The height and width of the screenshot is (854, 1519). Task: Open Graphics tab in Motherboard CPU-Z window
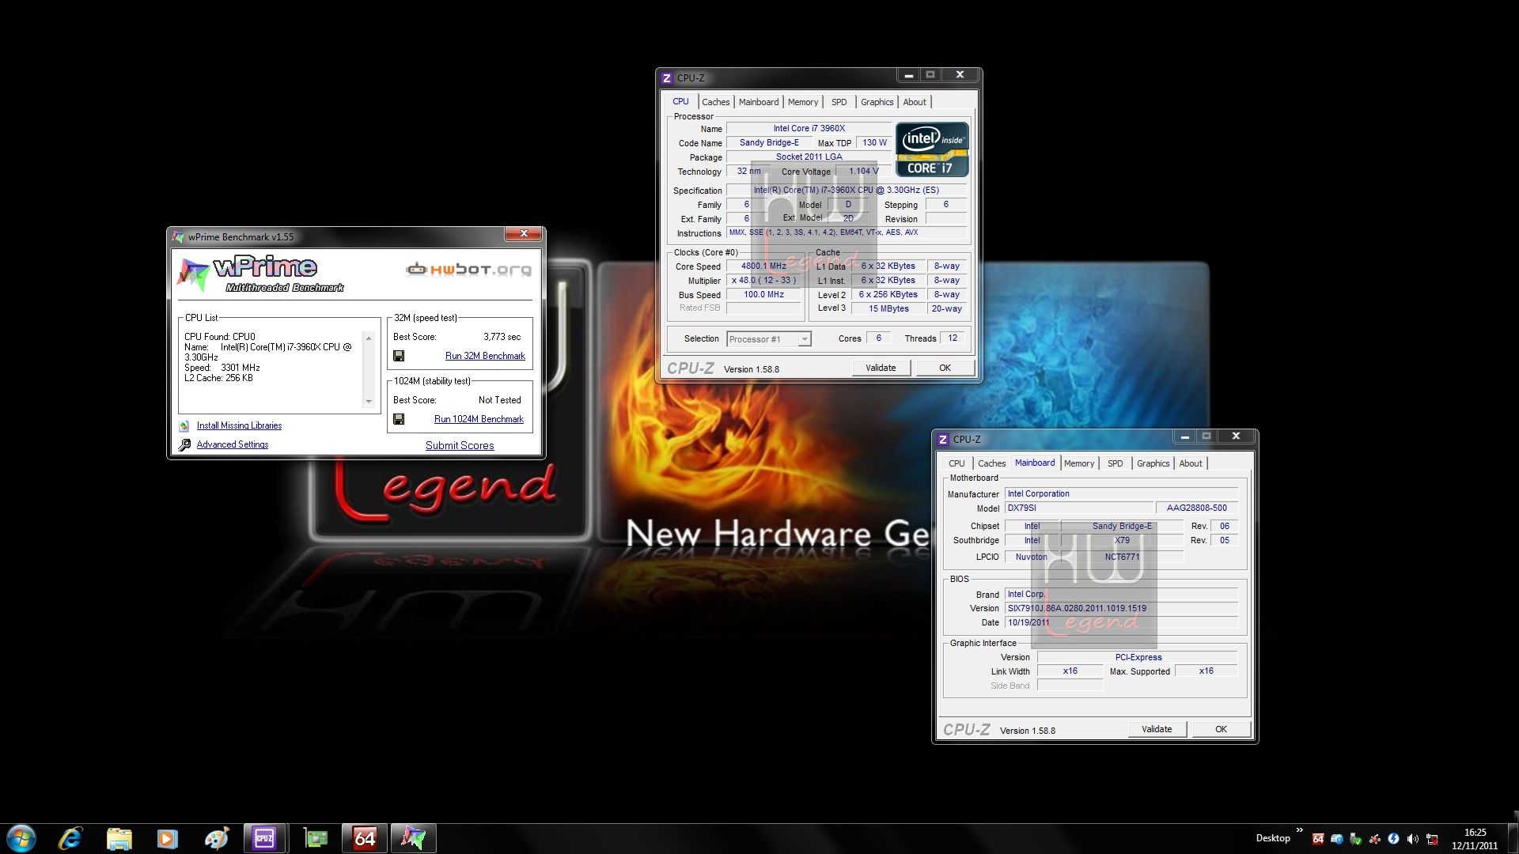(x=1153, y=463)
